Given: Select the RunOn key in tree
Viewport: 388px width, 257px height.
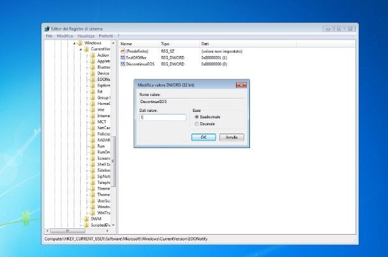Looking at the screenshot, I should click(104, 152).
